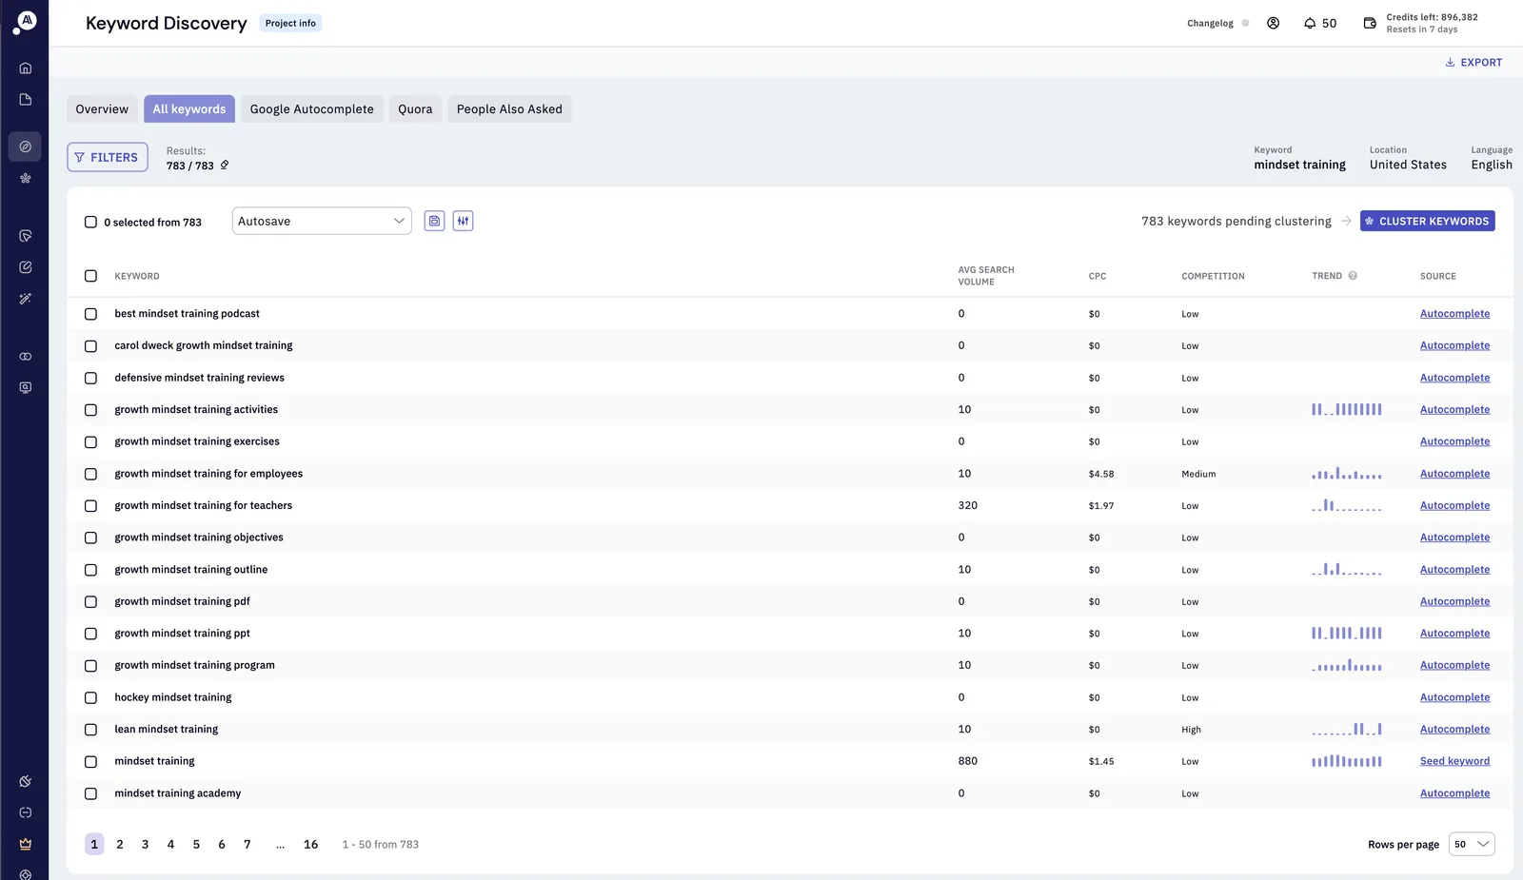
Task: Tick the select-all keywords header checkbox
Action: pos(90,276)
